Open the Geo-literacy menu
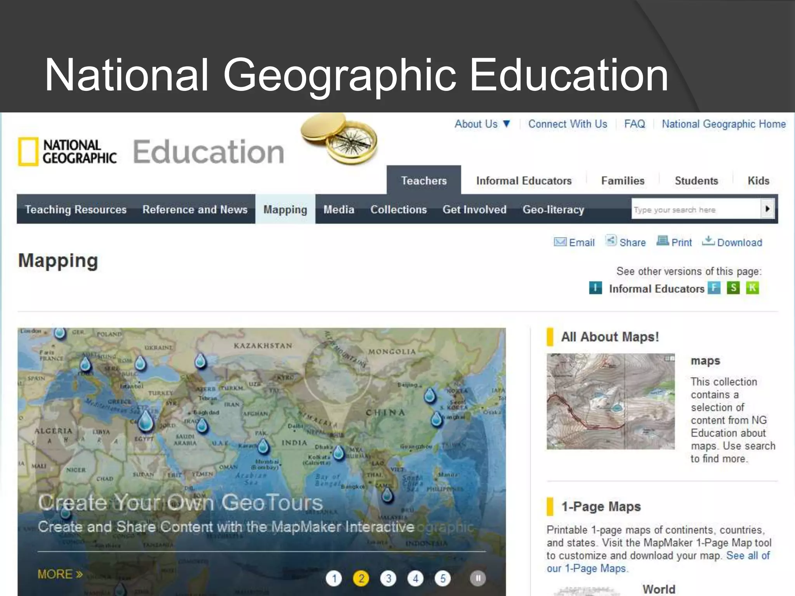 click(553, 210)
